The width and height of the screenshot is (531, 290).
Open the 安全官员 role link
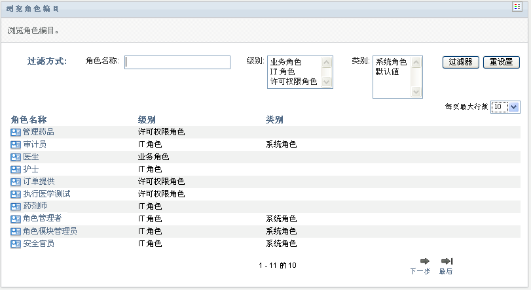39,244
